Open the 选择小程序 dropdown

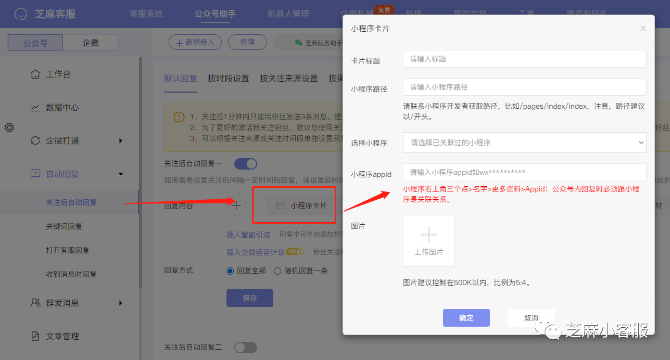[525, 143]
